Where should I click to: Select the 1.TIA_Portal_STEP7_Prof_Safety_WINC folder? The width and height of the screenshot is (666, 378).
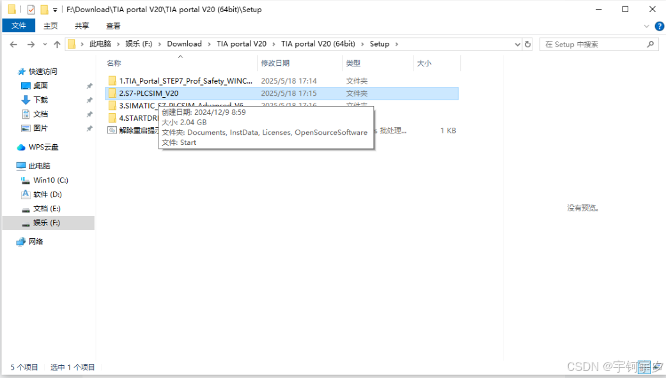(185, 80)
